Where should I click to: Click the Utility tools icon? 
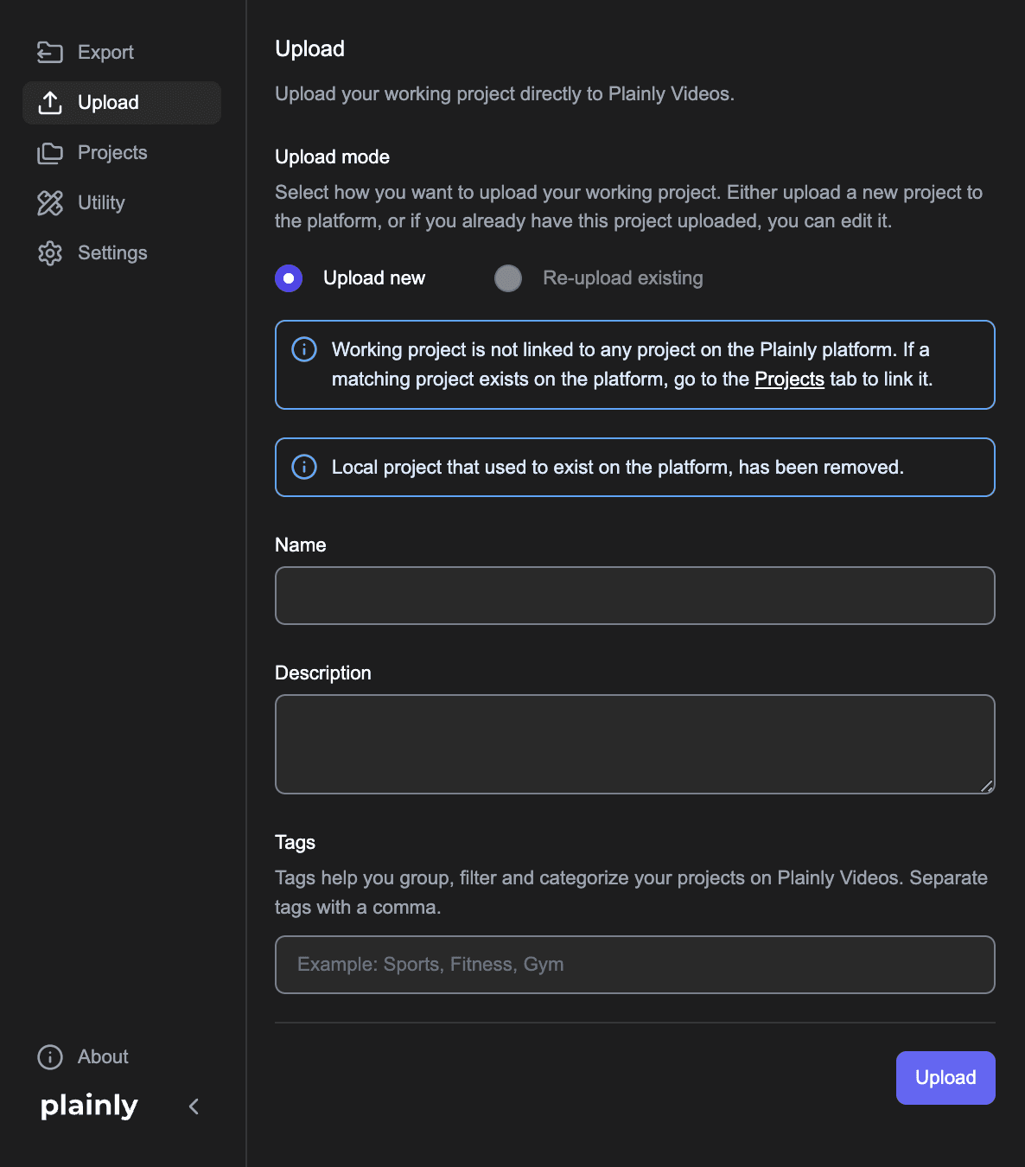[50, 203]
